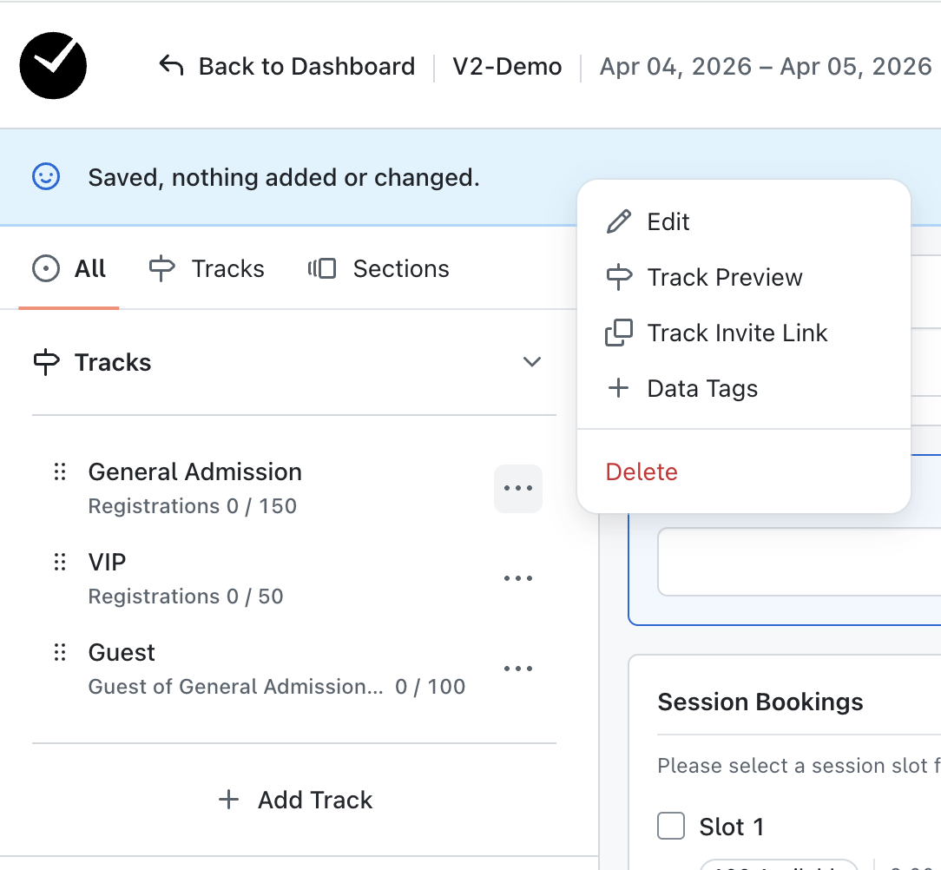941x870 pixels.
Task: Click the smiley face status icon
Action: pyautogui.click(x=45, y=177)
